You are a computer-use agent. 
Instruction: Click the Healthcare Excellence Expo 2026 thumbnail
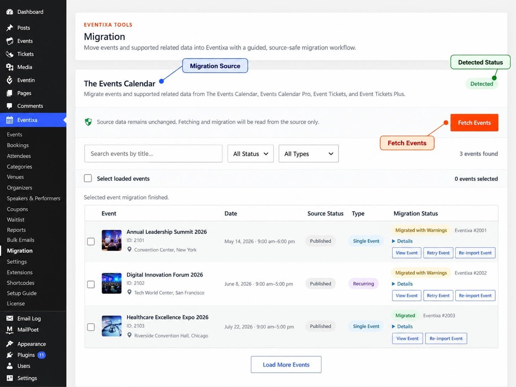112,326
